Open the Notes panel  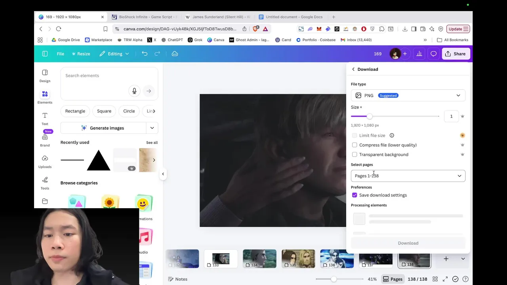click(x=177, y=279)
